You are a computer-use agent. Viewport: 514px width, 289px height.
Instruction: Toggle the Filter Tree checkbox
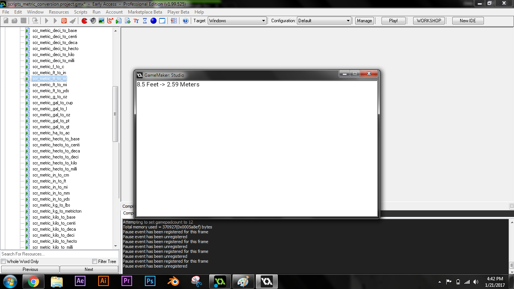pos(95,262)
